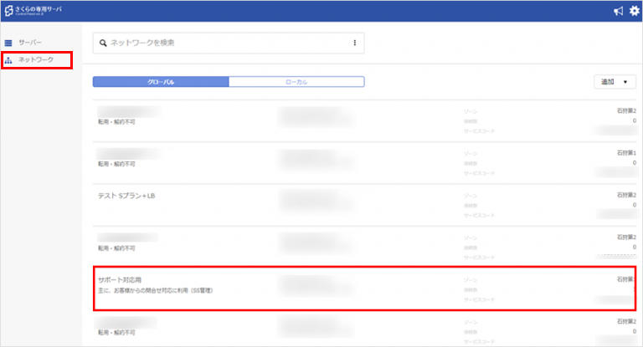Image resolution: width=643 pixels, height=347 pixels.
Task: Open the settings gear icon
Action: click(x=634, y=11)
